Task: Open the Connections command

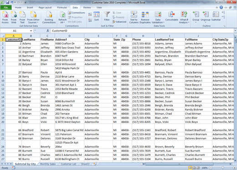Action: click(x=77, y=13)
